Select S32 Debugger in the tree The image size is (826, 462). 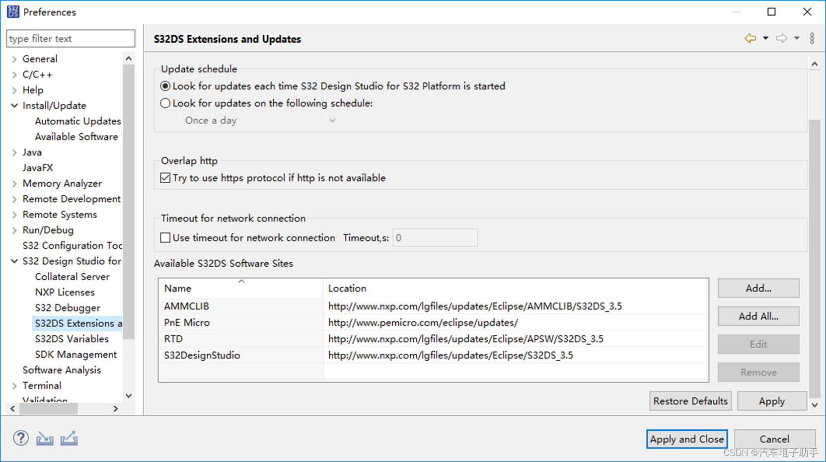(x=68, y=308)
